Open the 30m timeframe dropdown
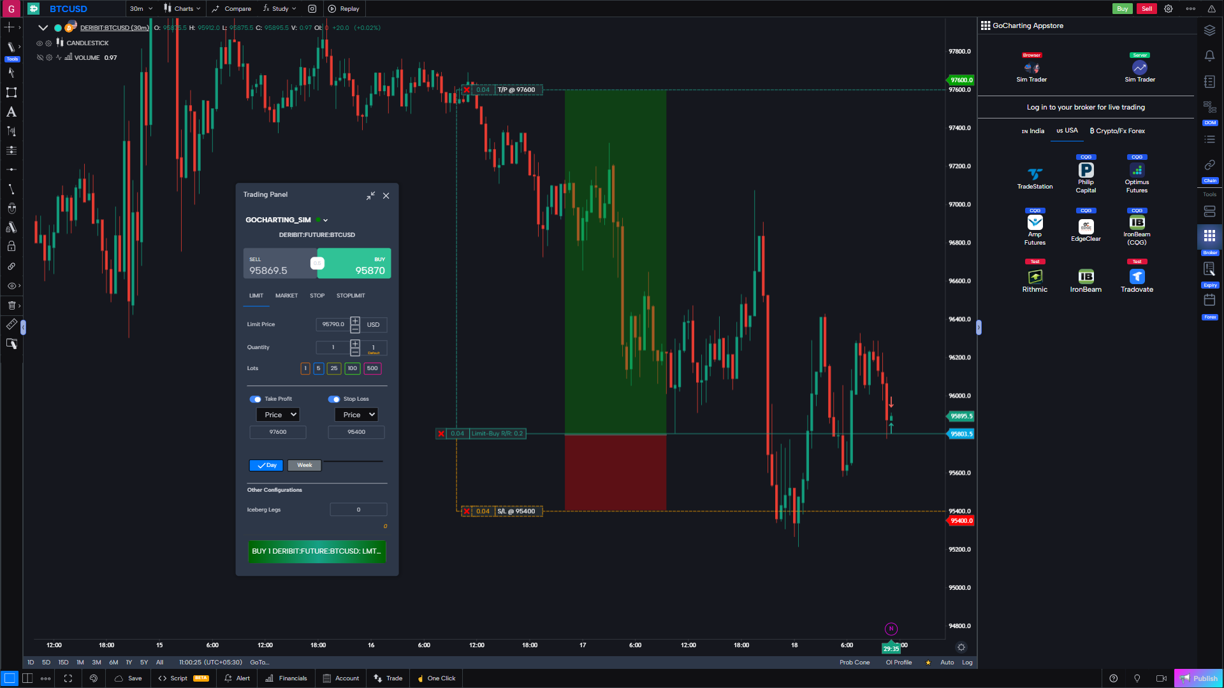The width and height of the screenshot is (1224, 688). [x=140, y=8]
